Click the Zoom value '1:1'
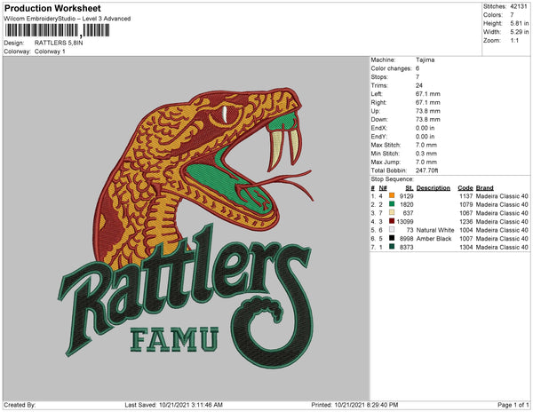This screenshot has height=412, width=533. click(x=514, y=41)
